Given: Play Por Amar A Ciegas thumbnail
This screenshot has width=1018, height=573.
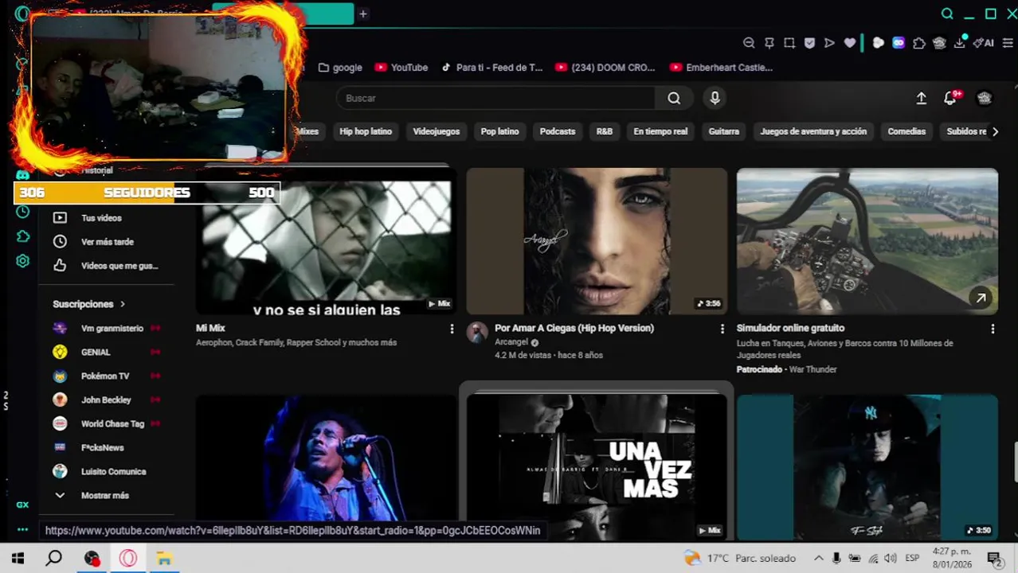Looking at the screenshot, I should click(x=597, y=241).
